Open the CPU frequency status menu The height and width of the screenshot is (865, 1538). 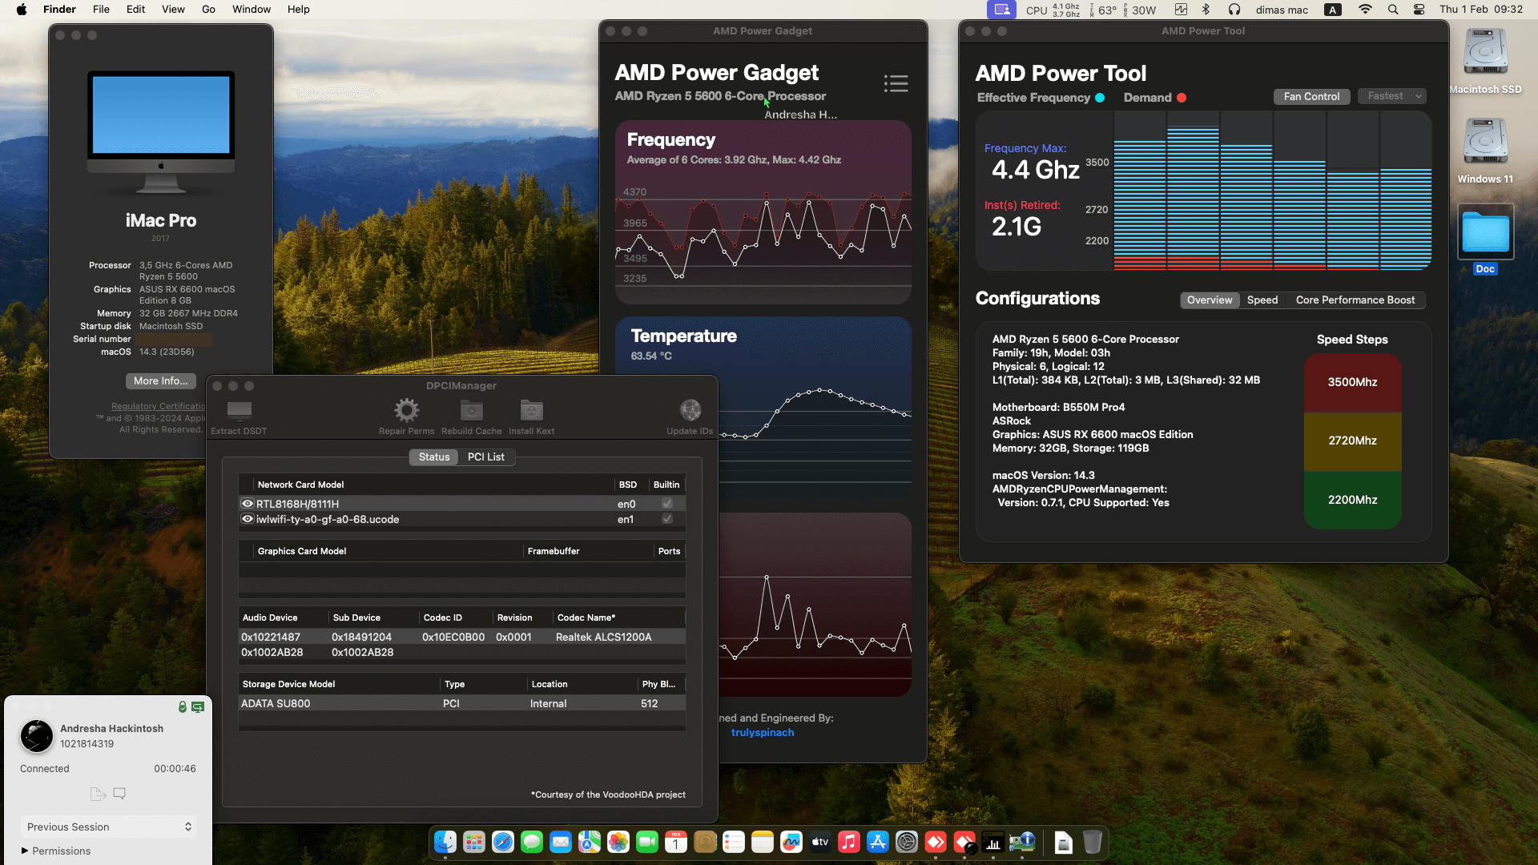1053,10
